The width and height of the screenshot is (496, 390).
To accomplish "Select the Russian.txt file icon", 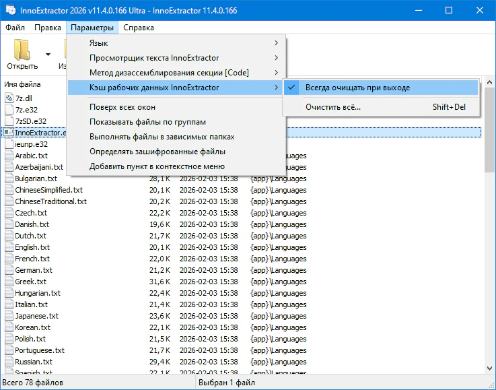I will click(9, 362).
